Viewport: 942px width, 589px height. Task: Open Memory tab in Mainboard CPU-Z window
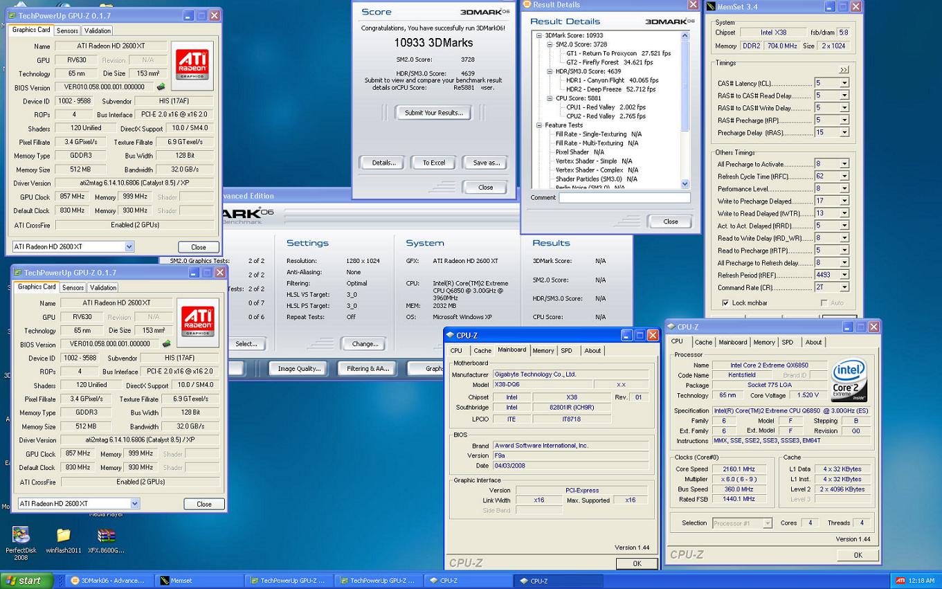click(543, 350)
